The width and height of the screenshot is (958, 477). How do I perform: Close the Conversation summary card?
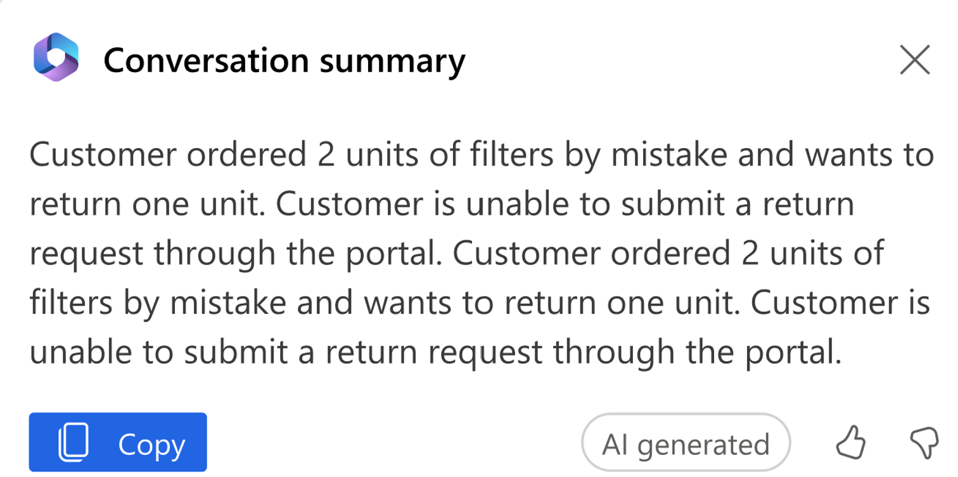(x=915, y=61)
